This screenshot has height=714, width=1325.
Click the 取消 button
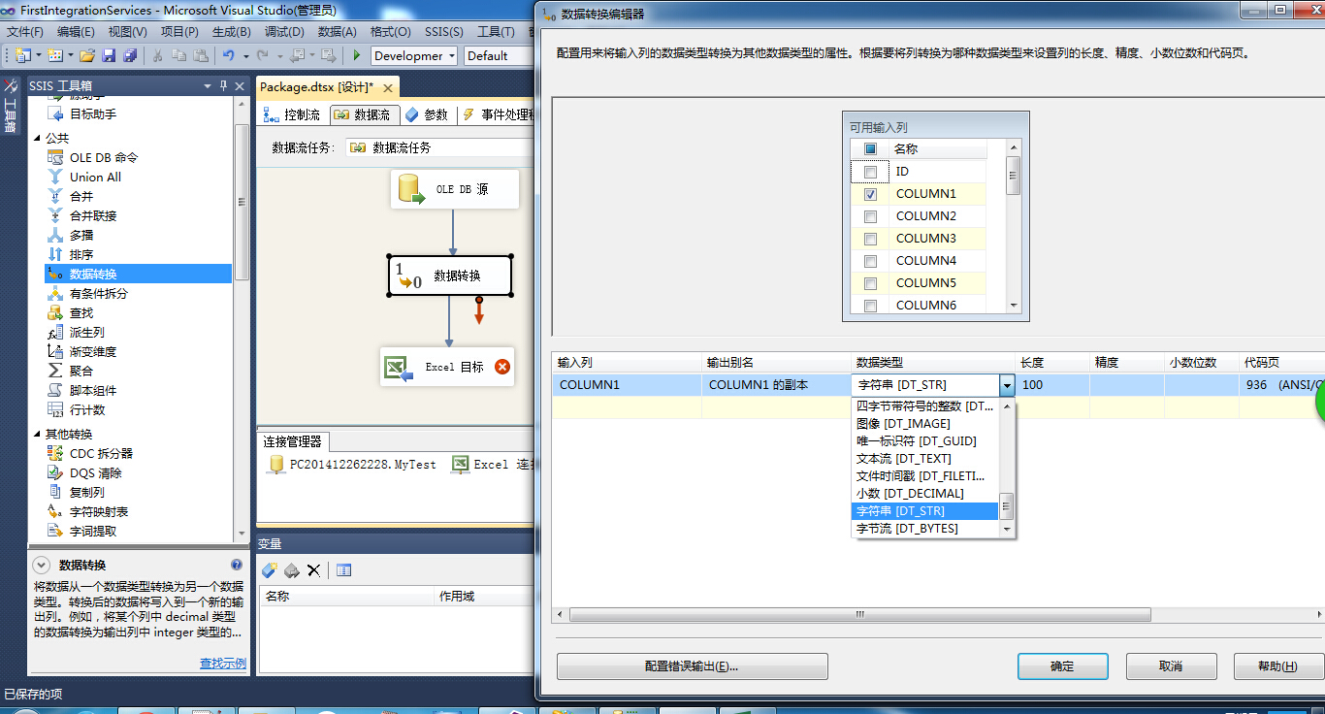coord(1171,666)
